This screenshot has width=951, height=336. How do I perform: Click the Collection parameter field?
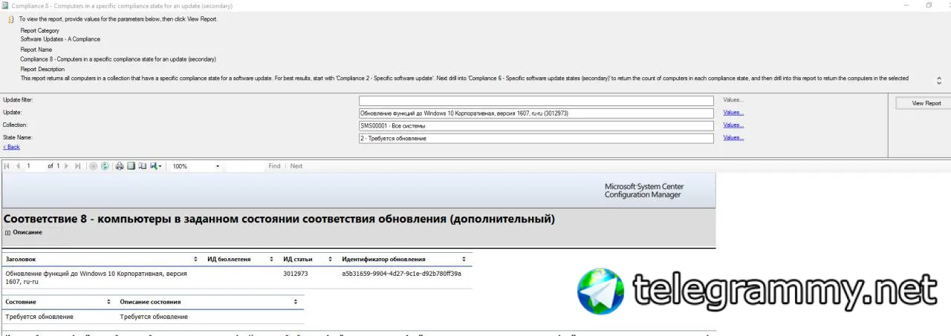click(536, 125)
